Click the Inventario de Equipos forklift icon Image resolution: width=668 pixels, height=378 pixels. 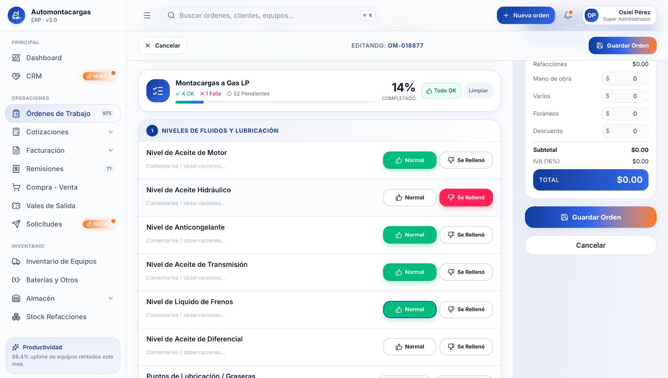click(16, 261)
